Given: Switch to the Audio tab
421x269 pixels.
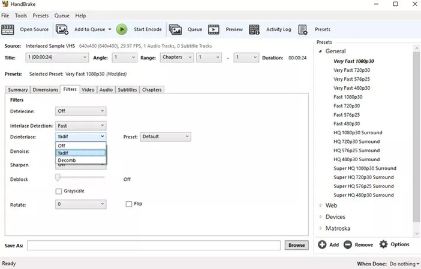Looking at the screenshot, I should click(x=106, y=90).
